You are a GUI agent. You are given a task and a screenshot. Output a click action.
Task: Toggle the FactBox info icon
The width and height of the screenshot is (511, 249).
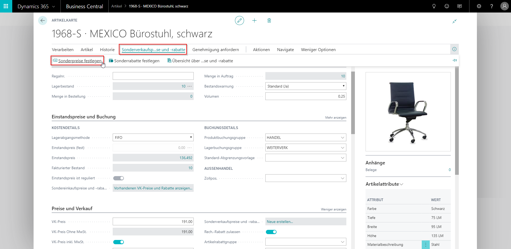pos(454,49)
